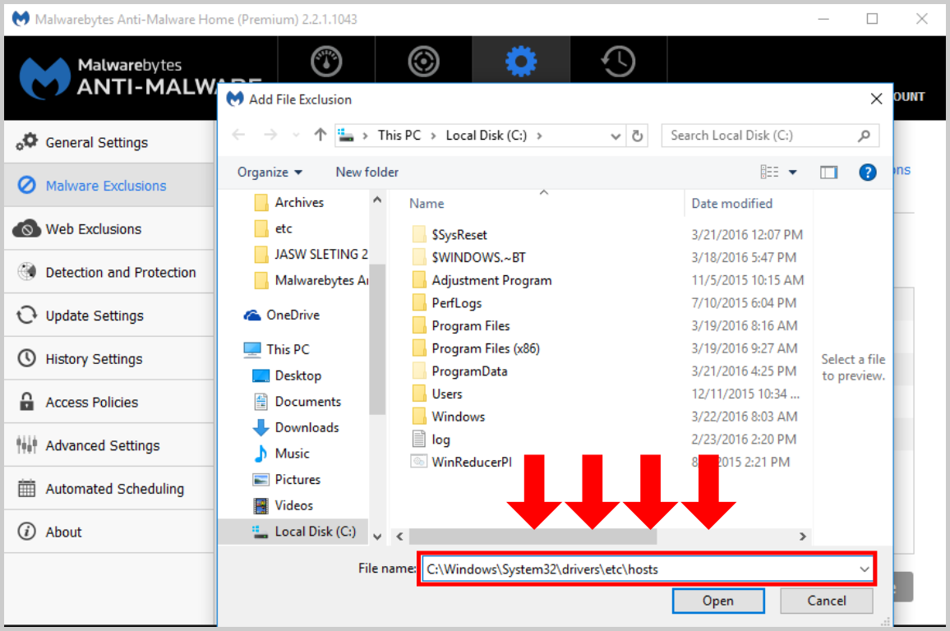Click the Malware Exclusions blocked-circle icon
The width and height of the screenshot is (950, 631).
coord(26,185)
